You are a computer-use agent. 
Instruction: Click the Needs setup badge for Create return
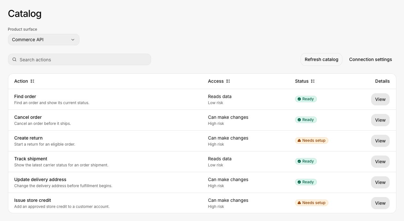pyautogui.click(x=312, y=141)
